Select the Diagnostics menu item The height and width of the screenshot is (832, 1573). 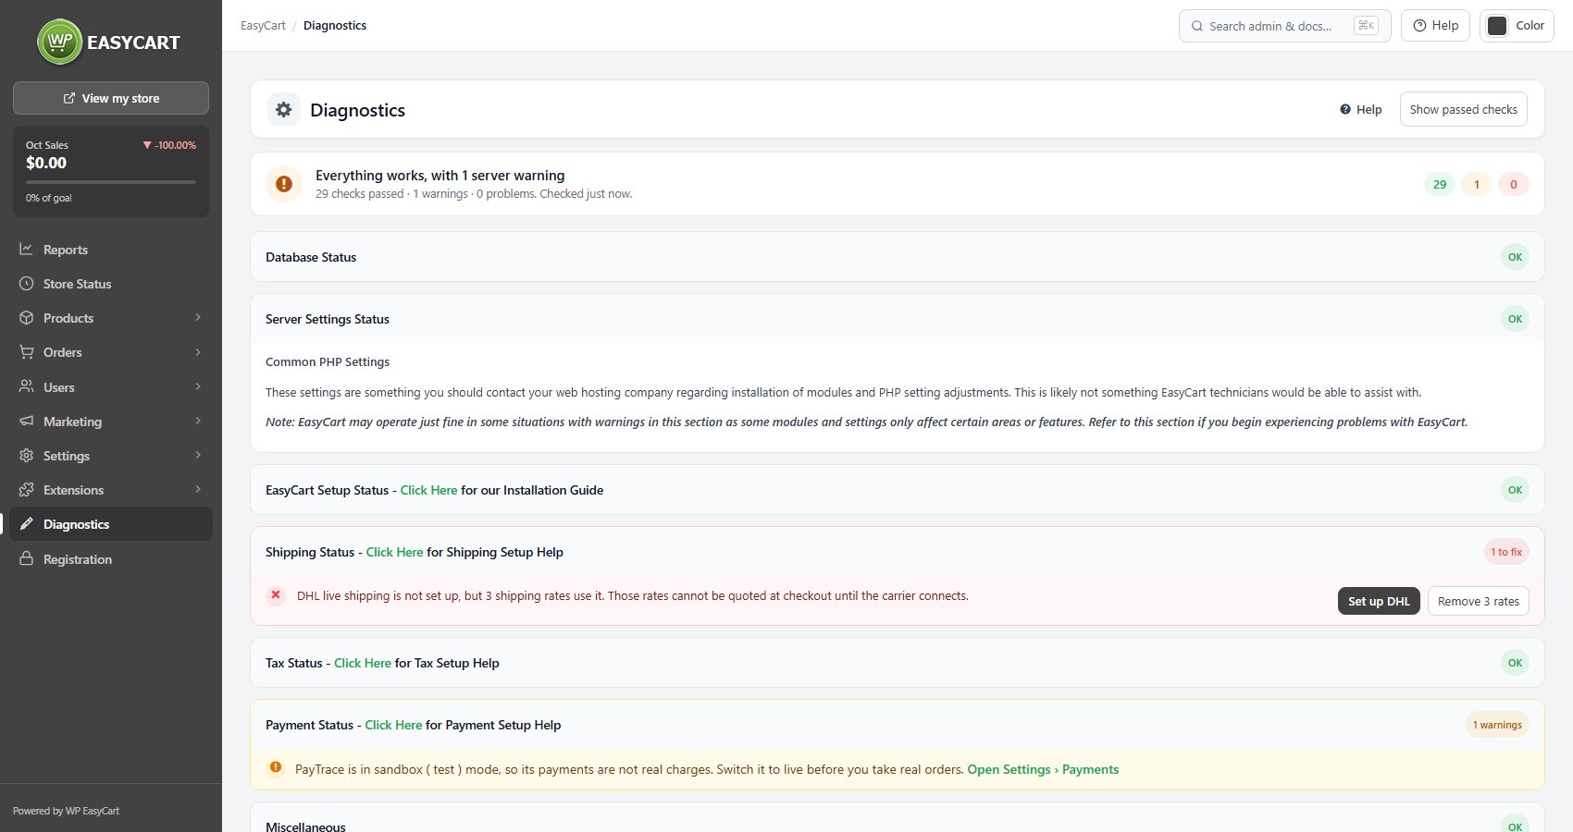point(111,524)
